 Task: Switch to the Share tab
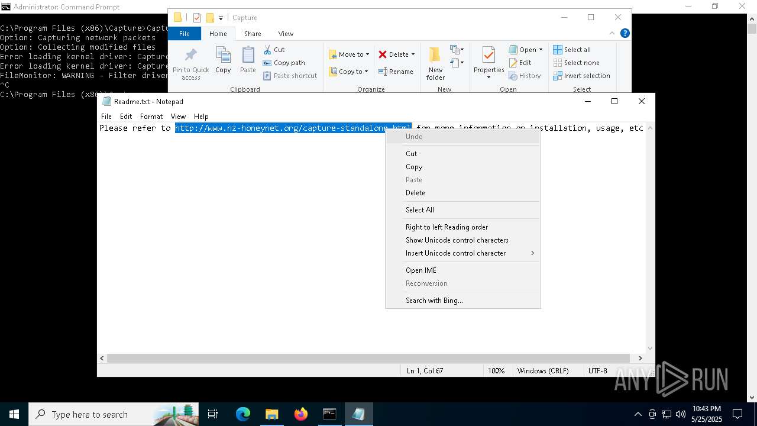point(253,34)
